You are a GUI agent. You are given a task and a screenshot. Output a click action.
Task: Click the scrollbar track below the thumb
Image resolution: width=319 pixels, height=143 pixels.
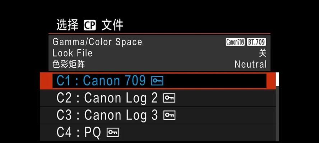(x=277, y=113)
